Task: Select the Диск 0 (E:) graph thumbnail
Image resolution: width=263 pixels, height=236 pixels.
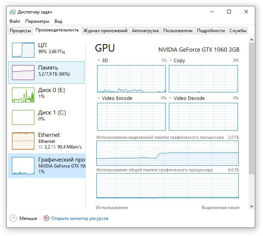Action: point(23,95)
